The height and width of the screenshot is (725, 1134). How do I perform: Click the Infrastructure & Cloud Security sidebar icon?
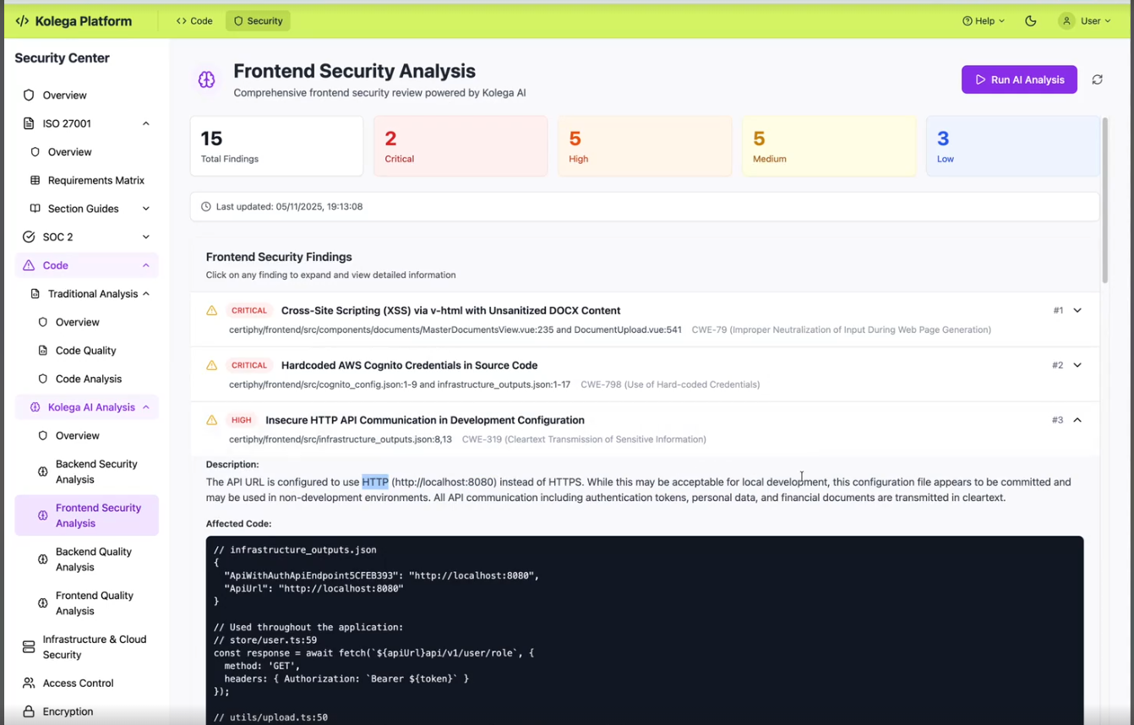tap(27, 646)
